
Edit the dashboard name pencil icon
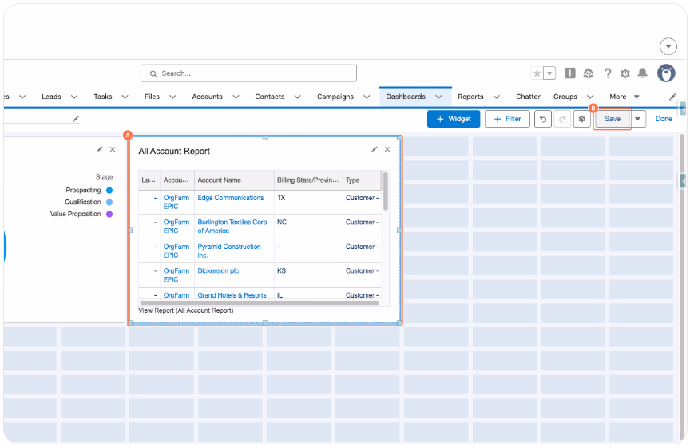(76, 119)
